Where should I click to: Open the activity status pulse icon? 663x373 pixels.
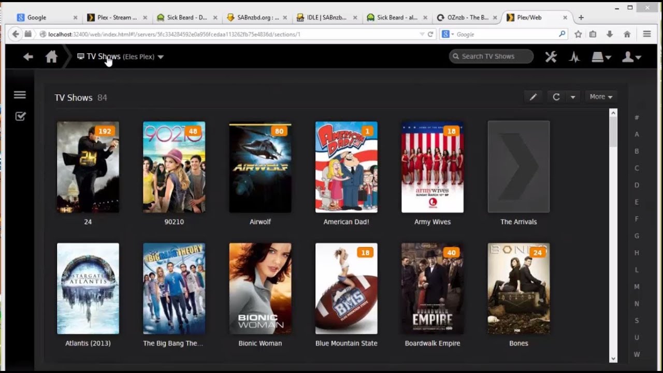click(x=574, y=57)
